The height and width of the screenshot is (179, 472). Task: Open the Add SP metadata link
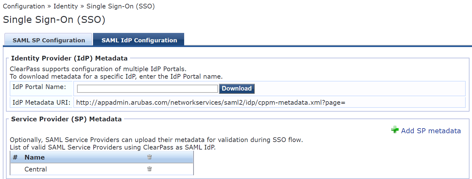tap(431, 131)
